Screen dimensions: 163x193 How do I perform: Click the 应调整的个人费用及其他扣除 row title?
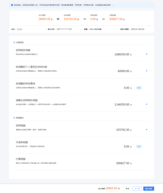[x=32, y=67]
